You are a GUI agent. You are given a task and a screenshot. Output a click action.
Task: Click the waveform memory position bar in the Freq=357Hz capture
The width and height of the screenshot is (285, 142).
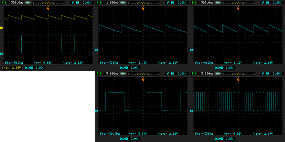point(239,74)
